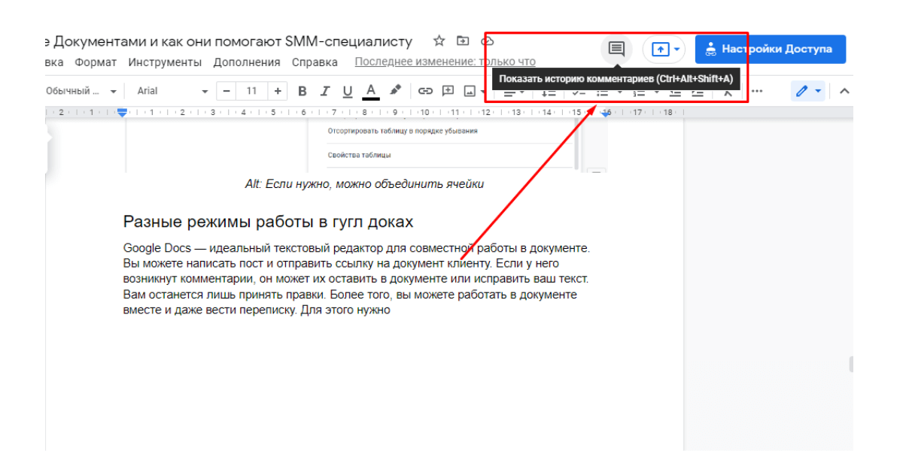The height and width of the screenshot is (451, 903).
Task: Toggle underline formatting
Action: point(347,91)
